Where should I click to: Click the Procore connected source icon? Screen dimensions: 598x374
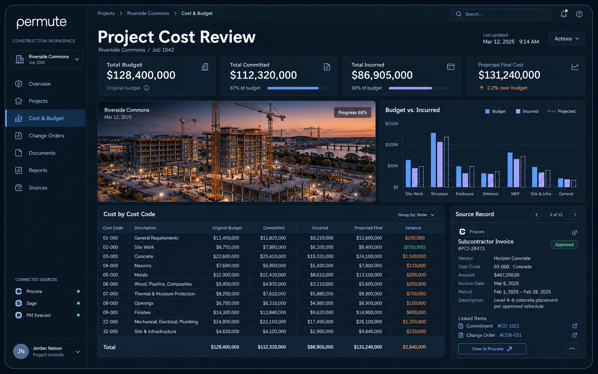coord(18,291)
